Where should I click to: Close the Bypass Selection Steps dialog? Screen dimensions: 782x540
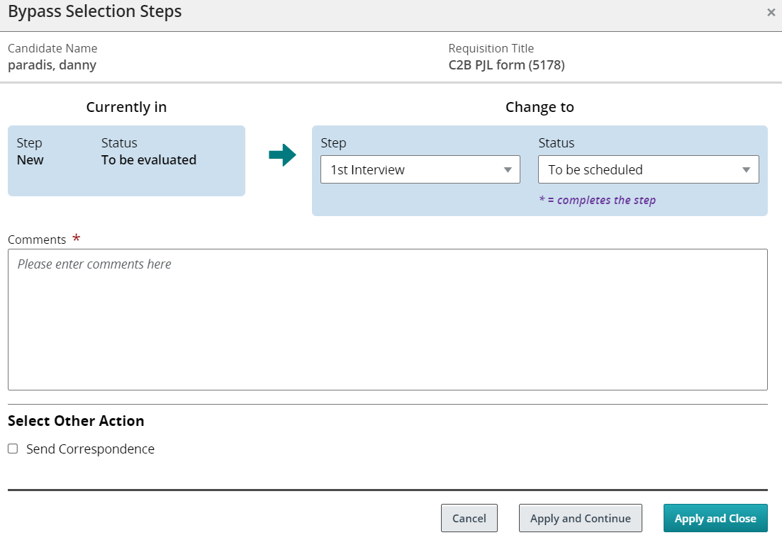771,12
